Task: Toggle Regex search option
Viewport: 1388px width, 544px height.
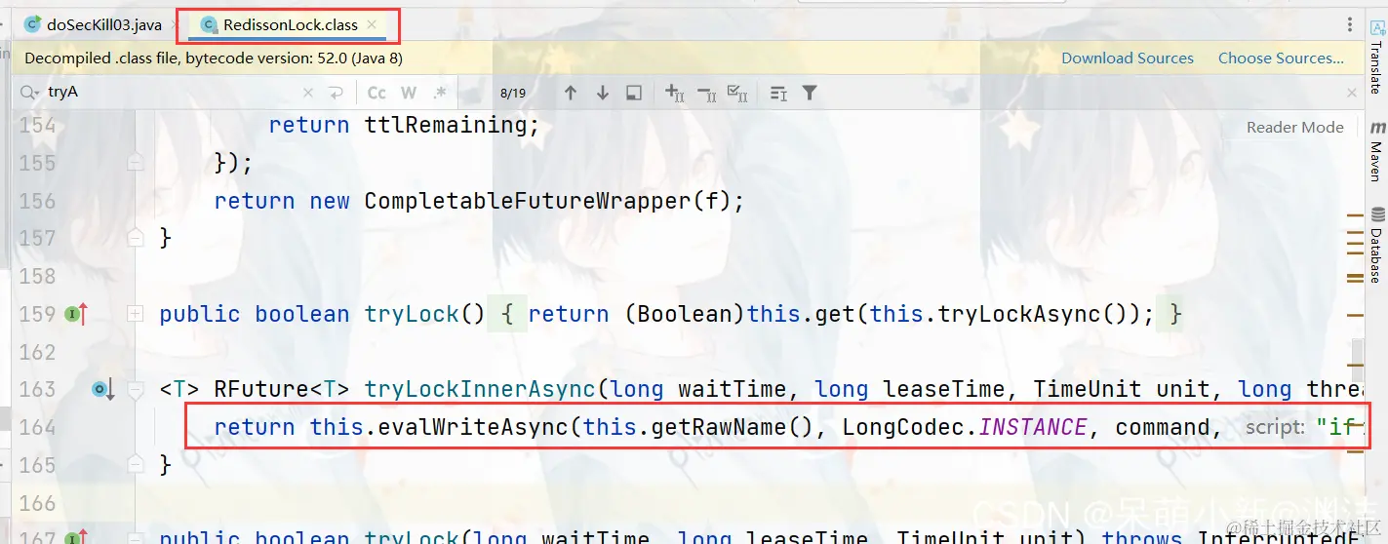Action: (440, 93)
